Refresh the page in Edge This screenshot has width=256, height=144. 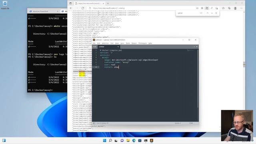point(83,8)
